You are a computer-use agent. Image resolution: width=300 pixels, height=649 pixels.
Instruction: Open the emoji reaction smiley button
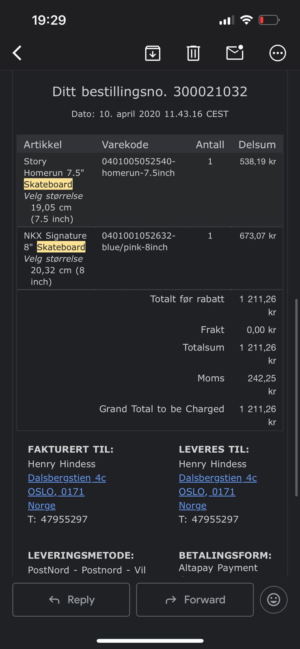(274, 600)
